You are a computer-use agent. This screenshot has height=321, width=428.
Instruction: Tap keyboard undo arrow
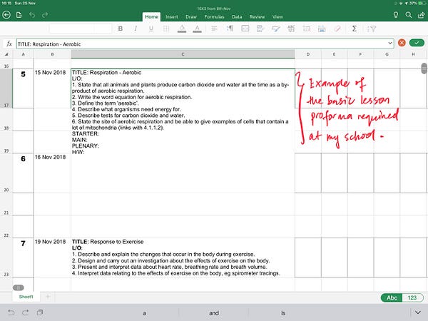[11, 312]
